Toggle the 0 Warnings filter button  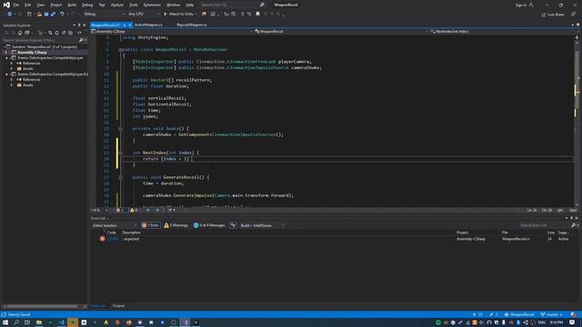point(176,225)
